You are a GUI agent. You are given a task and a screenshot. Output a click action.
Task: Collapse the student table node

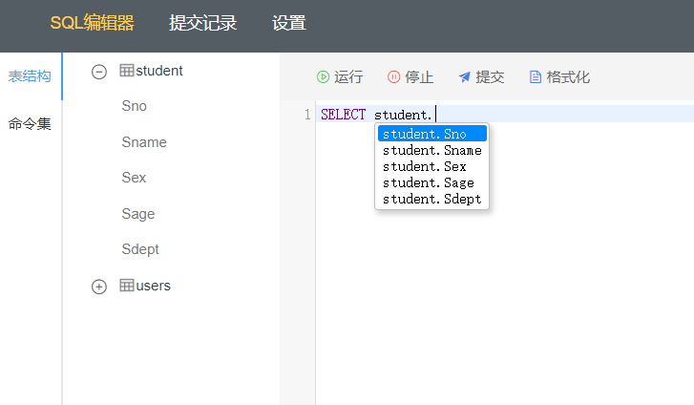coord(99,72)
